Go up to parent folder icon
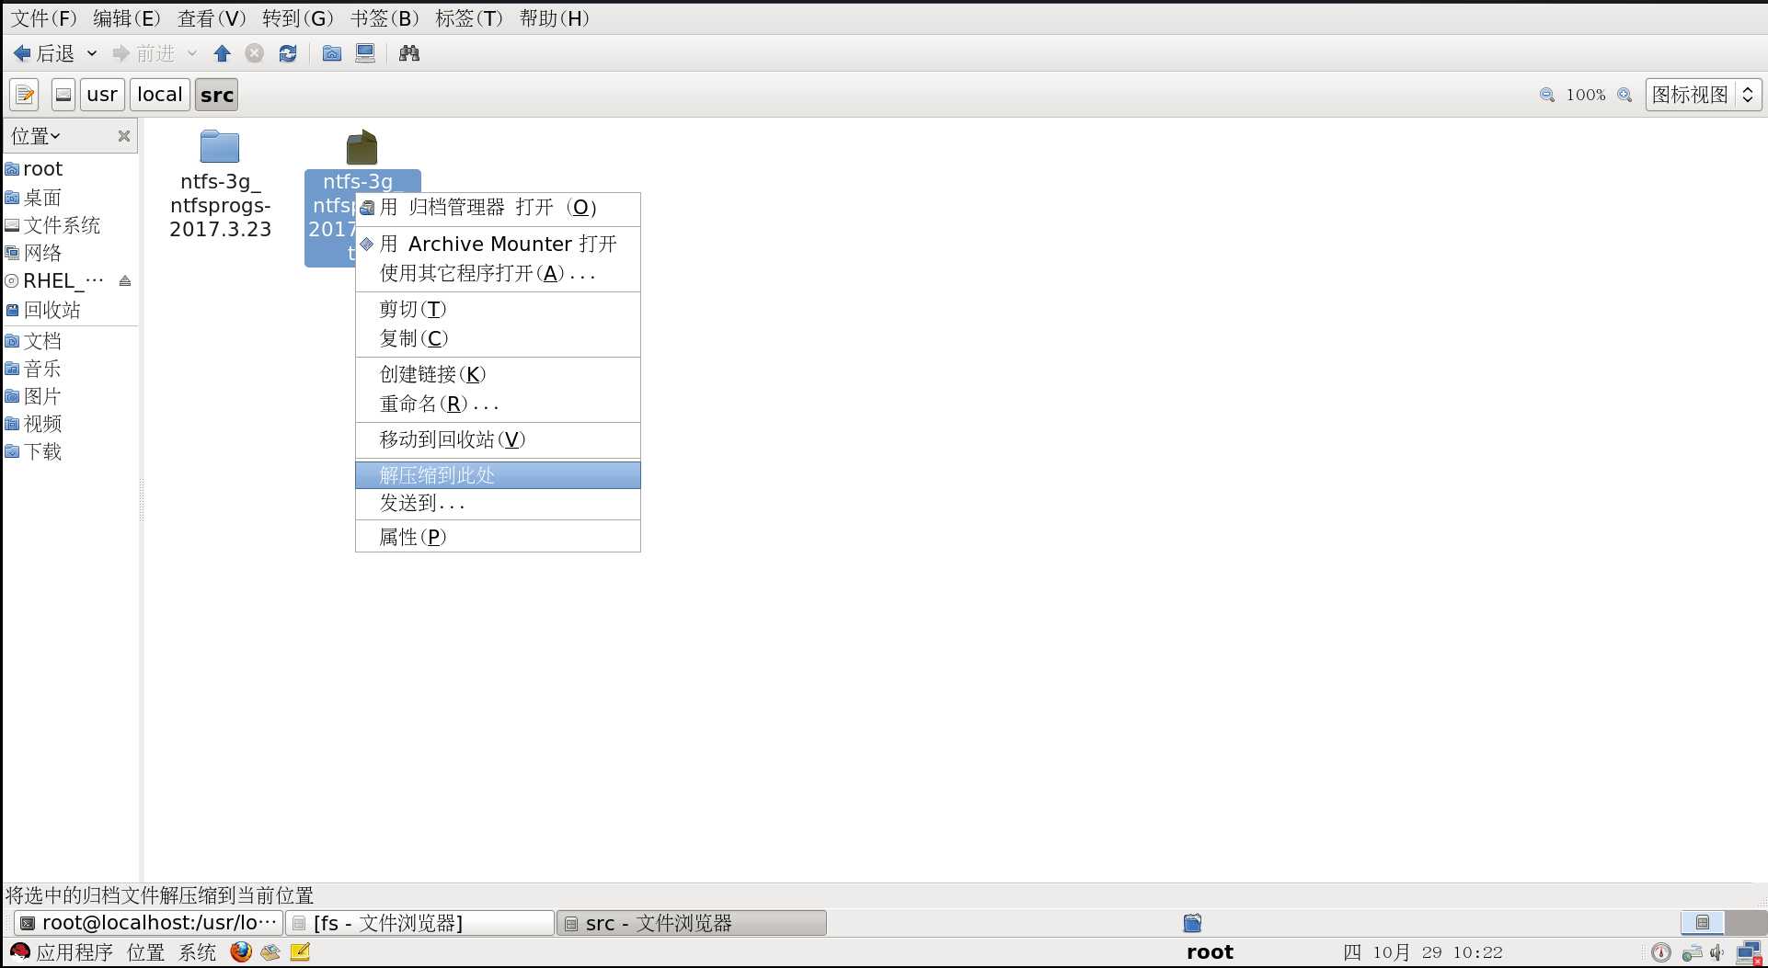Viewport: 1768px width, 968px height. pyautogui.click(x=222, y=53)
